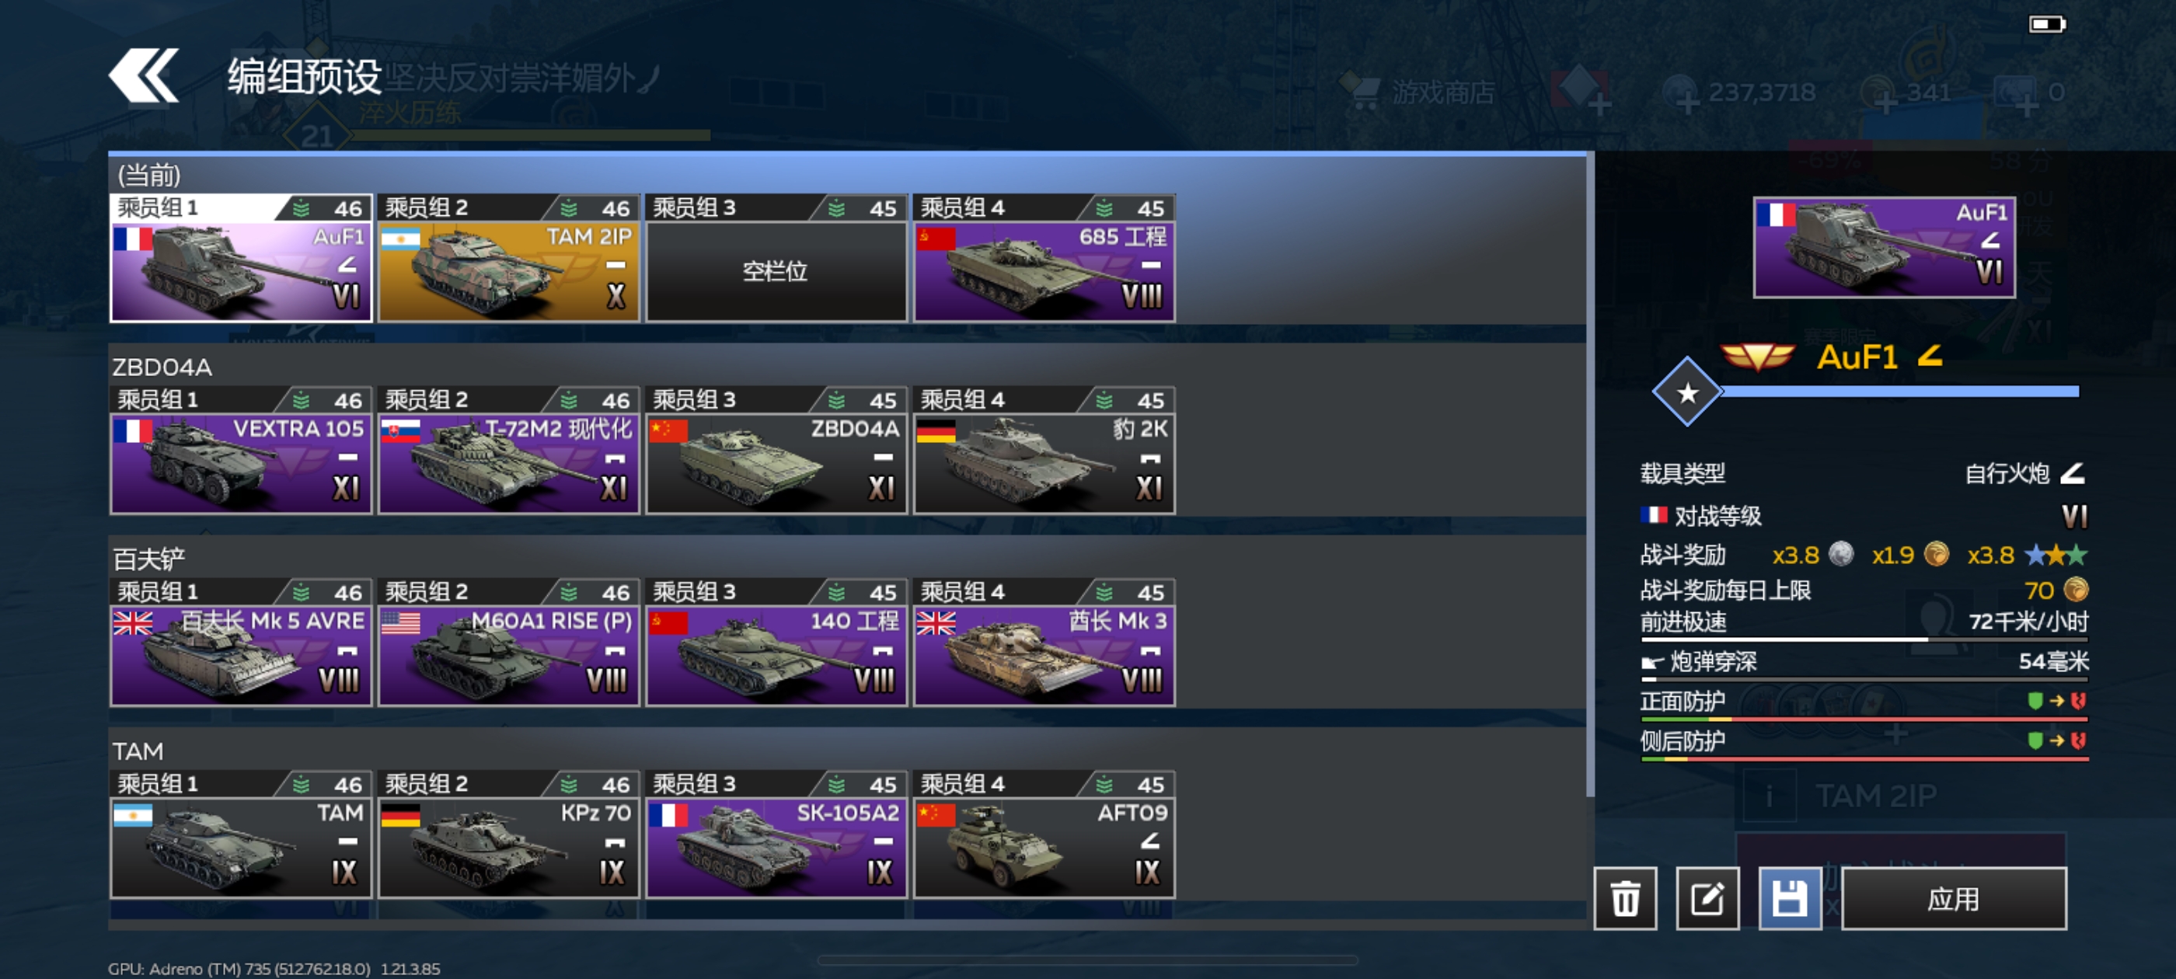This screenshot has width=2176, height=979.
Task: Tap the star diamond rank badge
Action: click(x=1687, y=392)
